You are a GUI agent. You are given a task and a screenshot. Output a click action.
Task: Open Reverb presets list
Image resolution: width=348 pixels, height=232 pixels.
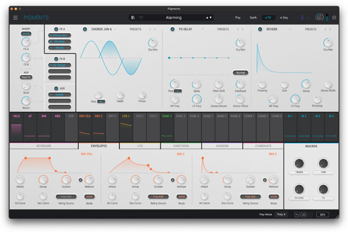310,29
